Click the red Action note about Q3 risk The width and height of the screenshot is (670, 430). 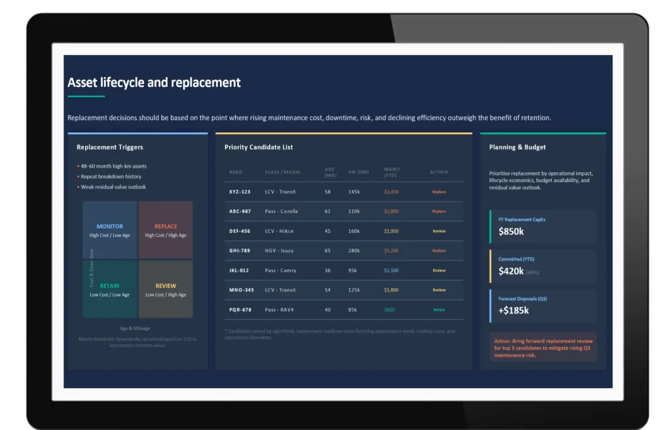point(543,348)
